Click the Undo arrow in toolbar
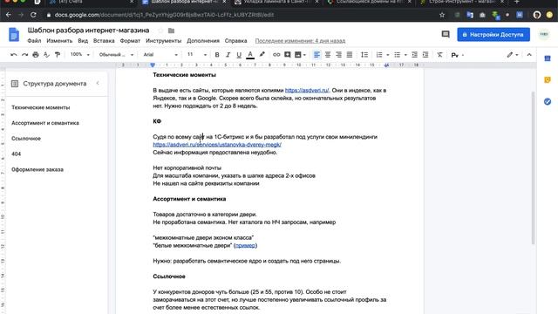The height and width of the screenshot is (314, 558). pos(14,55)
